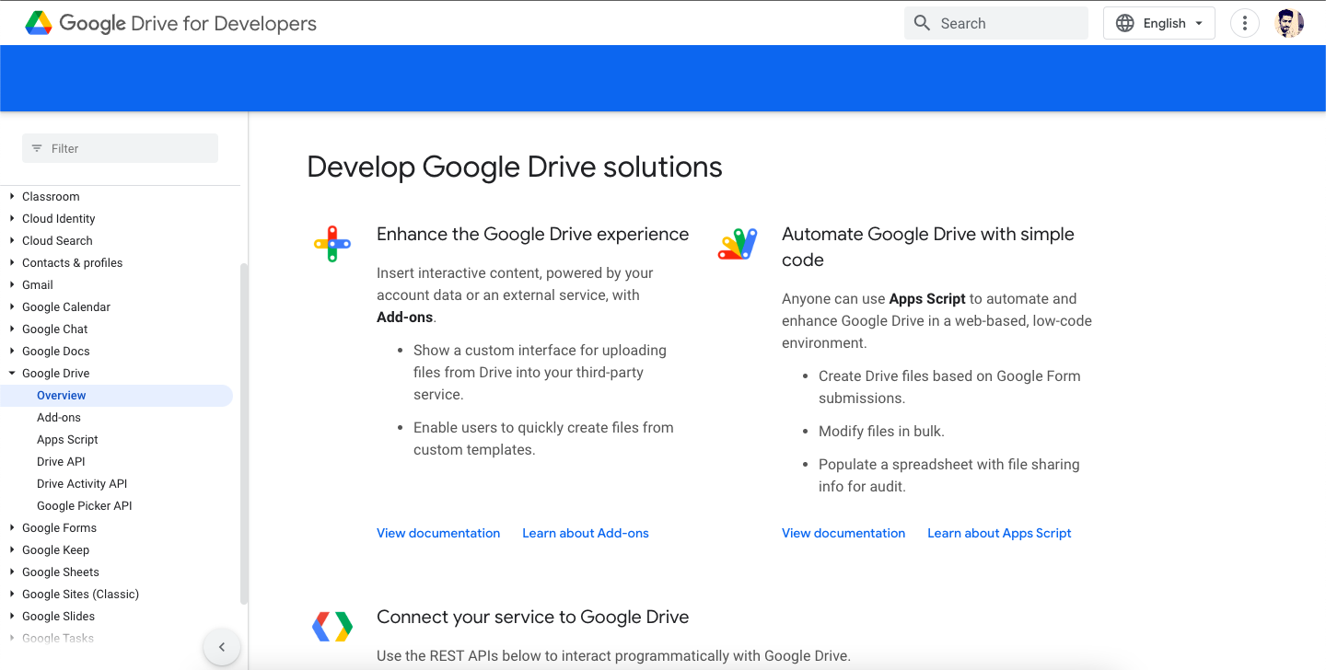Click heading Develop Google Drive solutions

515,167
